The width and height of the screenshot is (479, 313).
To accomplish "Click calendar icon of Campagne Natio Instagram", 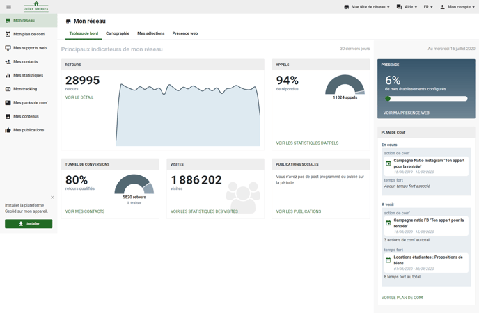I will pyautogui.click(x=388, y=163).
